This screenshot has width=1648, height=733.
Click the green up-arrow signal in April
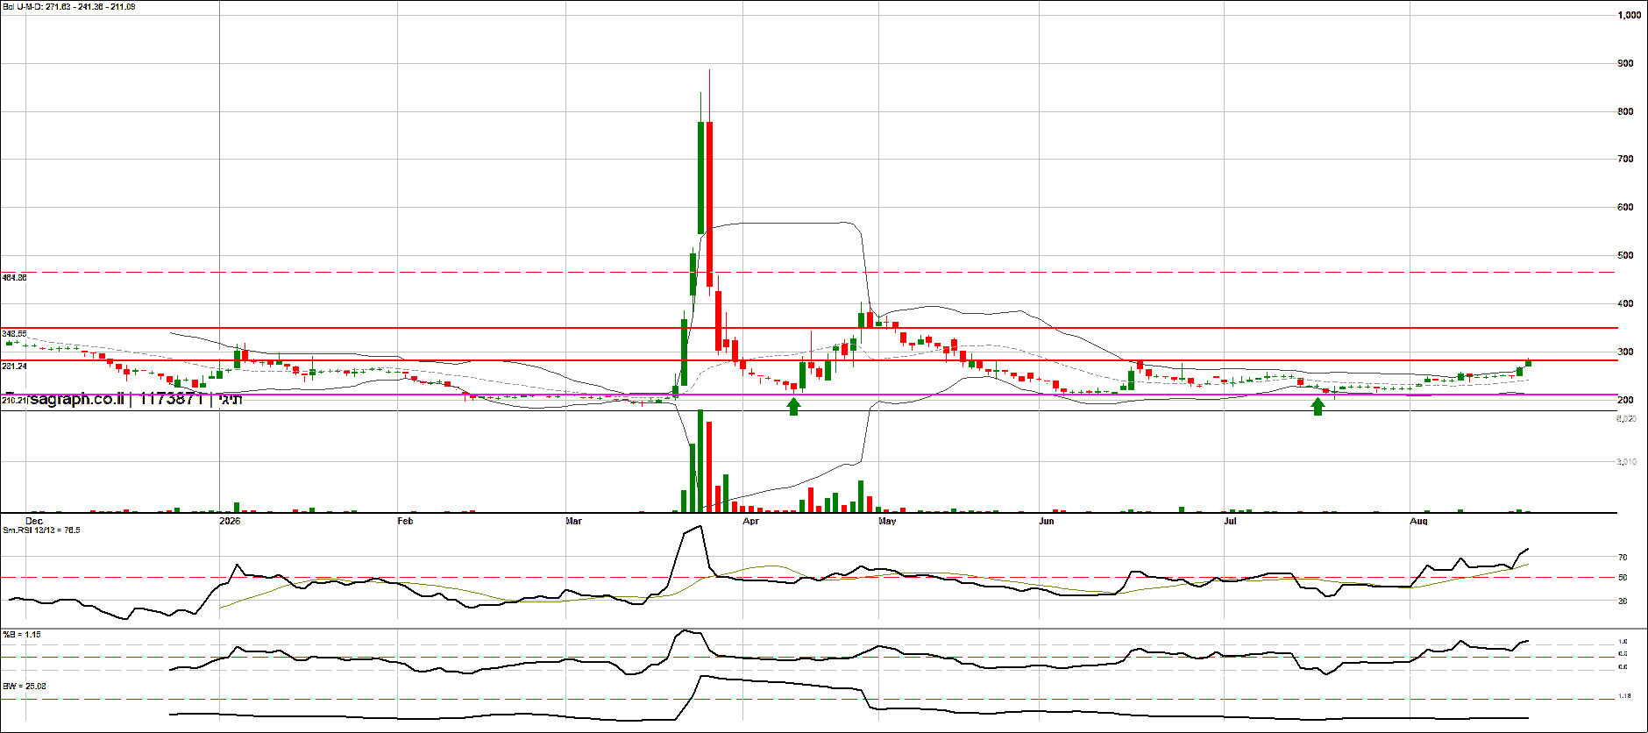(793, 406)
